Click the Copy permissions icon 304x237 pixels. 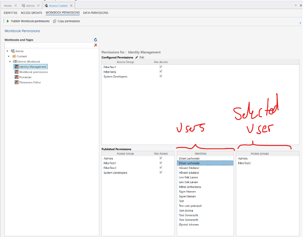[x=55, y=21]
